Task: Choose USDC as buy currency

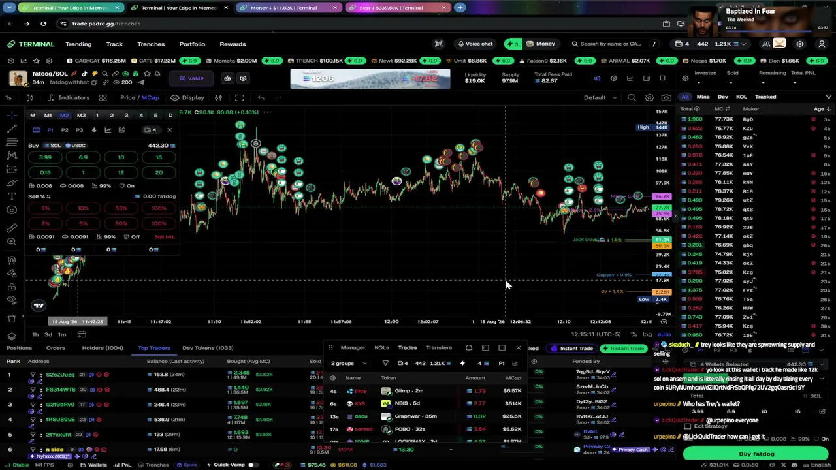Action: click(x=75, y=146)
